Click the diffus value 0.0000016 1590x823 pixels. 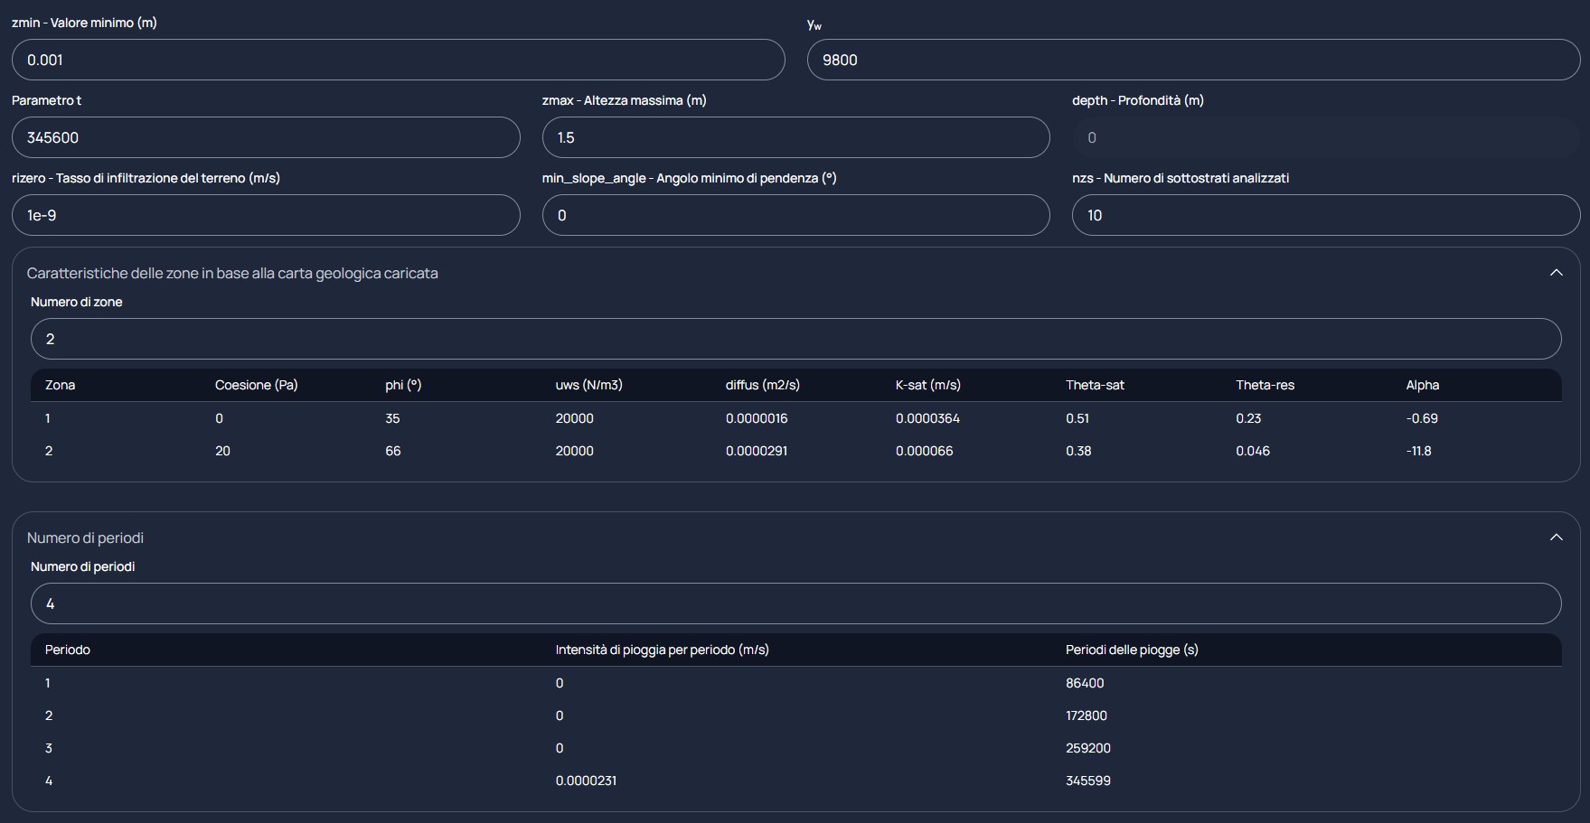pos(757,418)
